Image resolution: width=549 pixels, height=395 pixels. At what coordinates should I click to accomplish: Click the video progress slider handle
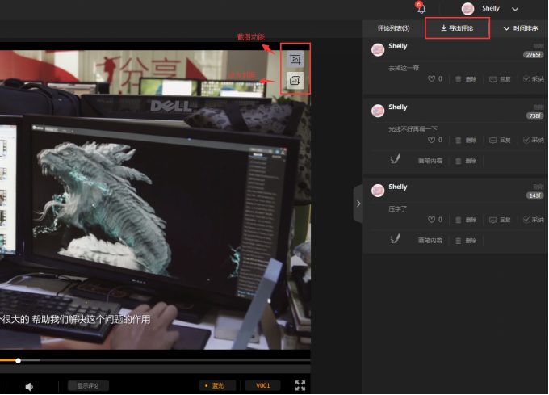(18, 360)
